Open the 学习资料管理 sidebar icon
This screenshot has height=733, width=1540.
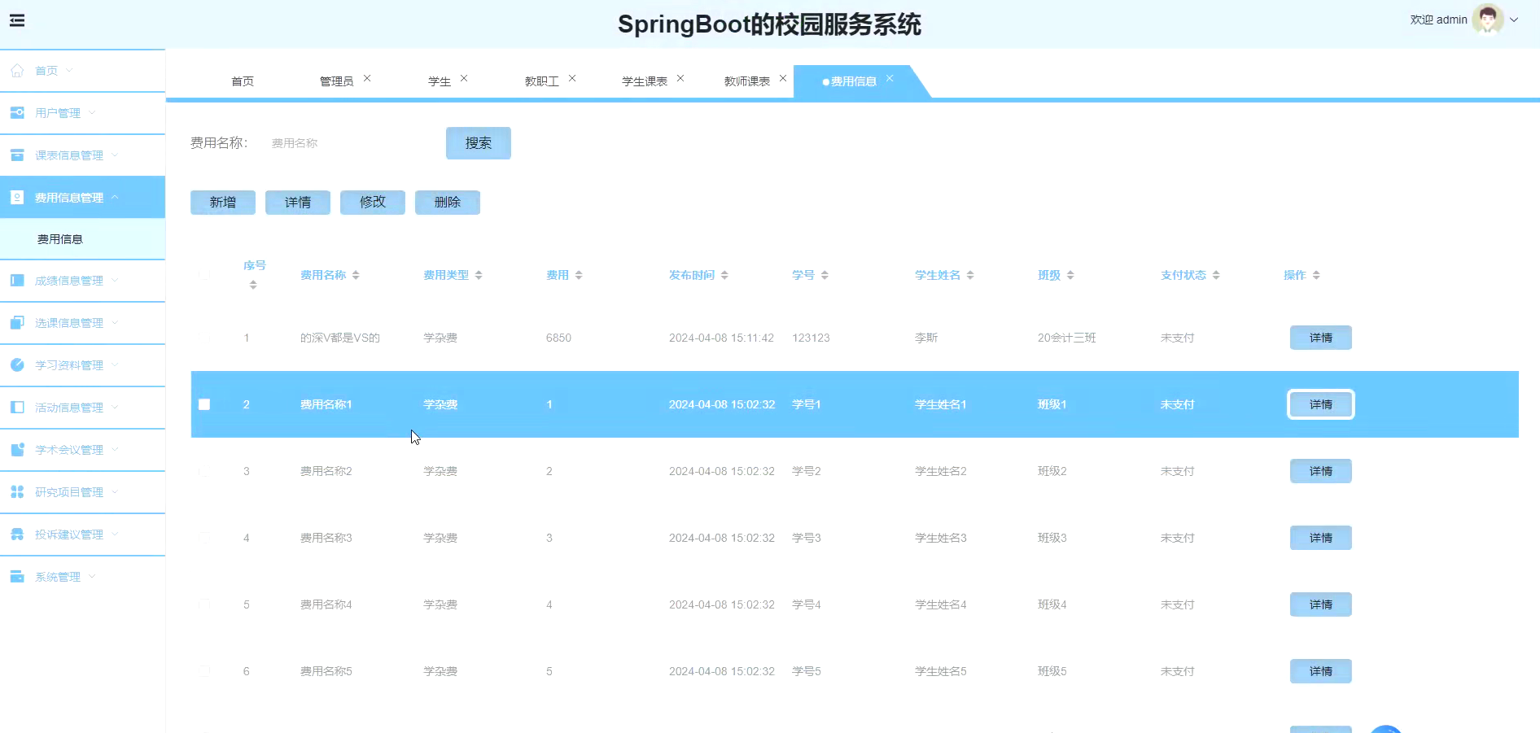coord(17,364)
